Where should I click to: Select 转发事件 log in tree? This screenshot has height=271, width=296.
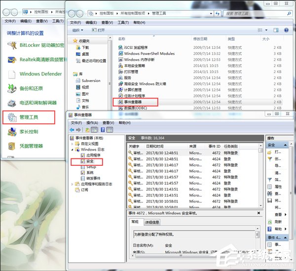point(91,178)
